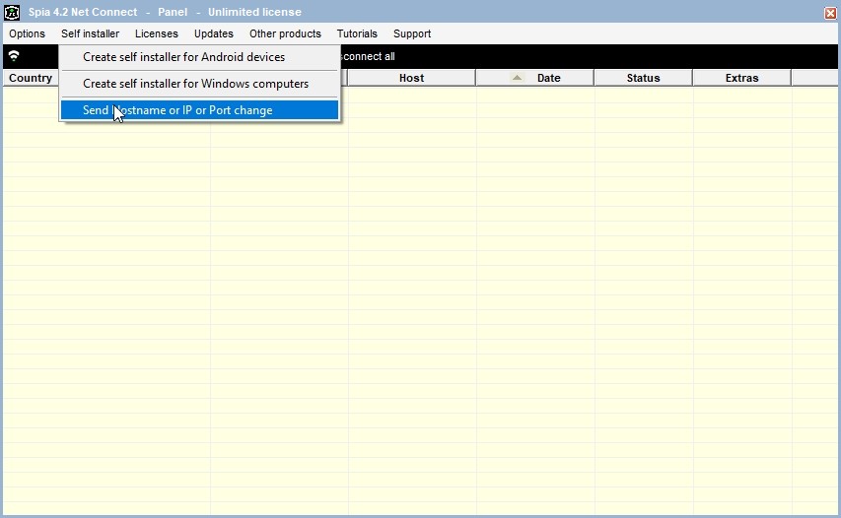This screenshot has height=518, width=841.
Task: Click the Wi-Fi connection status icon
Action: click(x=14, y=56)
